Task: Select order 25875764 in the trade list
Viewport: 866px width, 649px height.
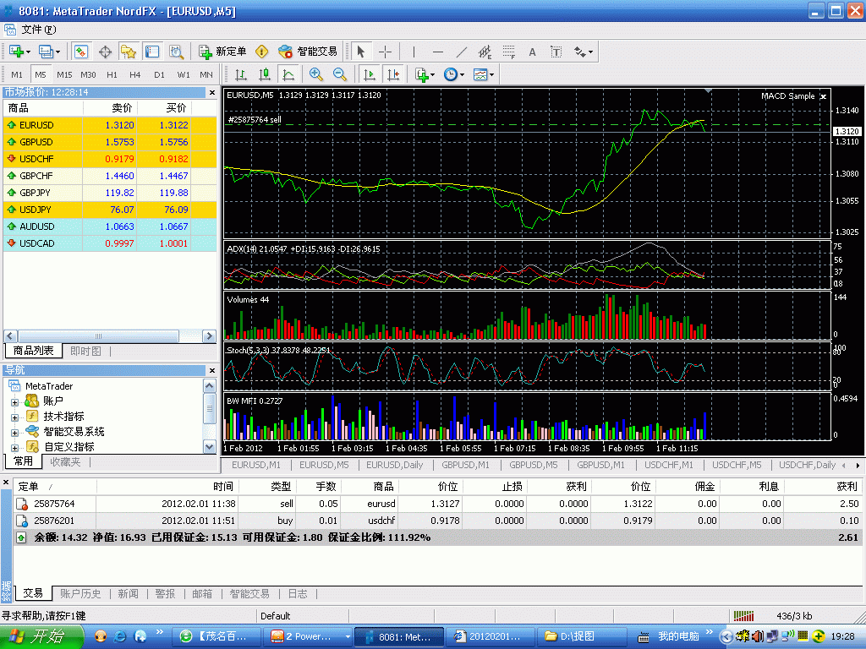Action: click(52, 504)
